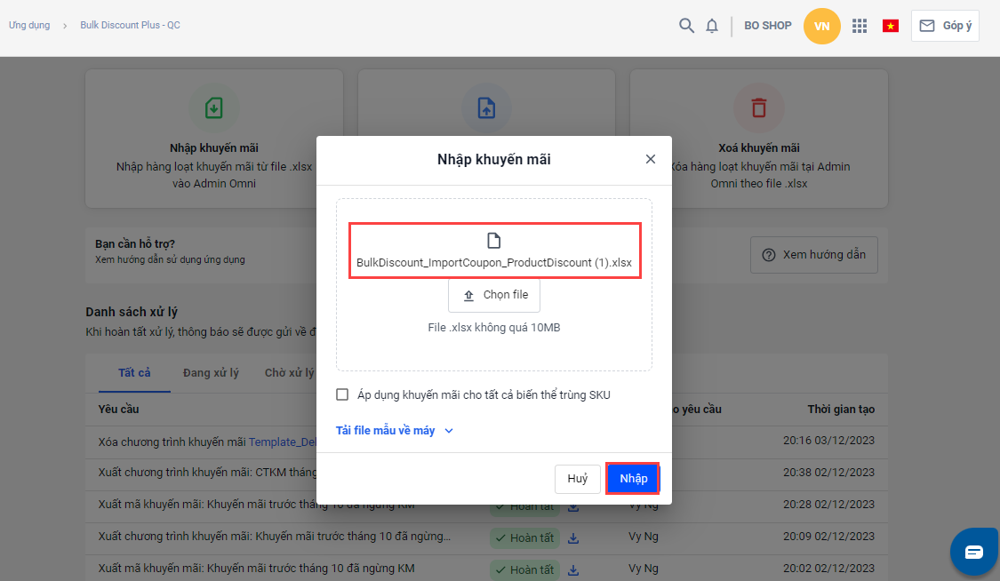Open Xem hướng dẫn guide

813,255
